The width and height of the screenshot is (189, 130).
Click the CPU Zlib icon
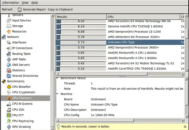[x=9, y=110]
